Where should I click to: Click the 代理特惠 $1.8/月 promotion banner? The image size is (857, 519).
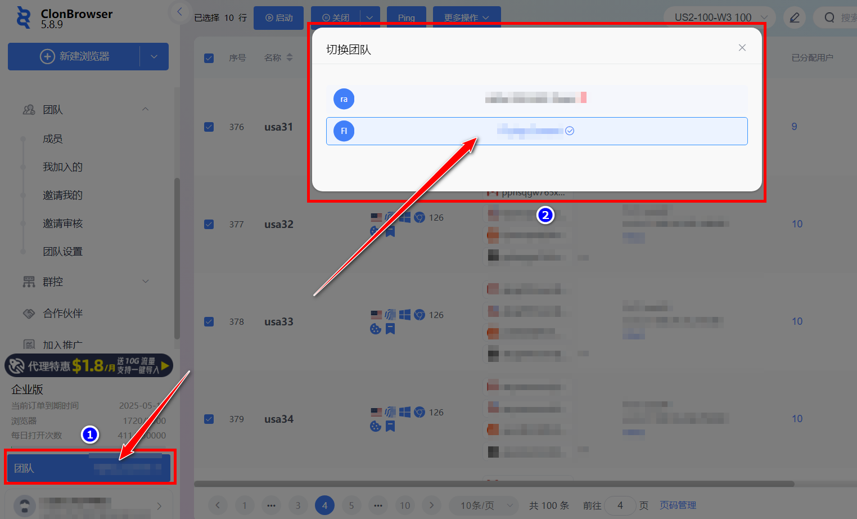[89, 365]
